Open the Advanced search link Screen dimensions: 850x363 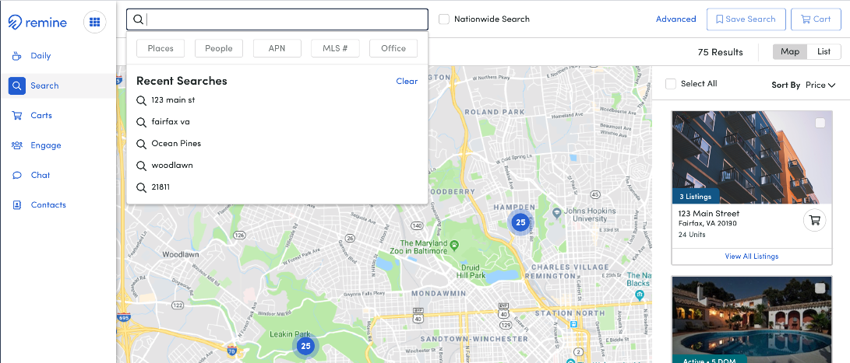pyautogui.click(x=676, y=19)
